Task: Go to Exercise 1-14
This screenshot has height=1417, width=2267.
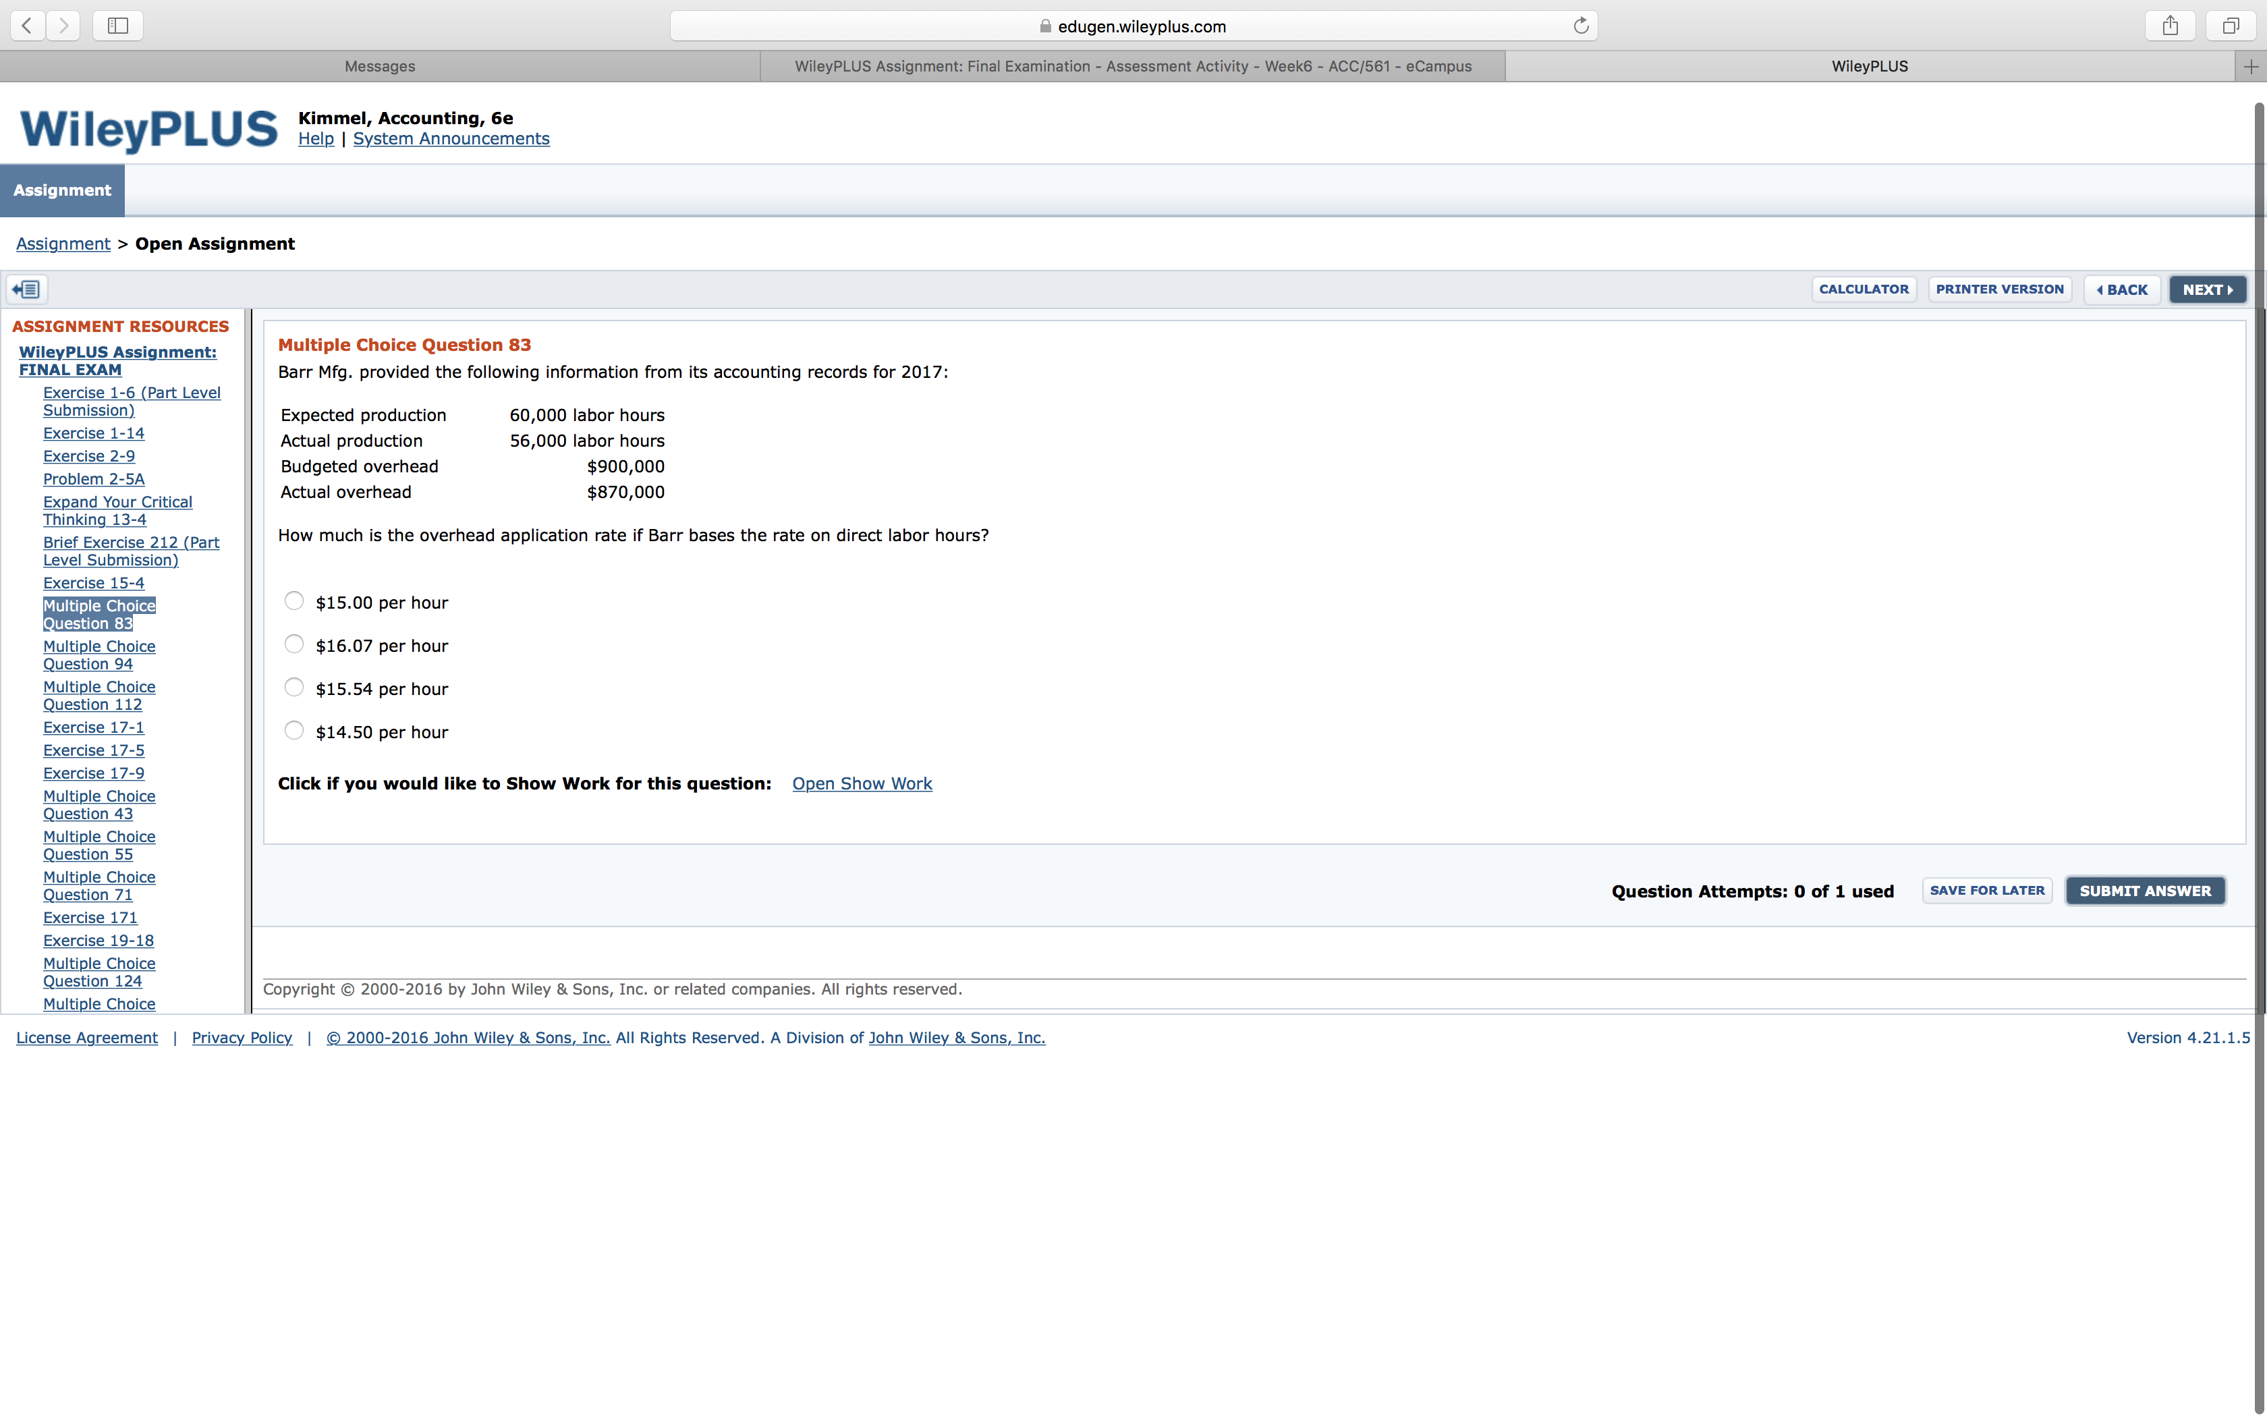Action: [x=94, y=433]
